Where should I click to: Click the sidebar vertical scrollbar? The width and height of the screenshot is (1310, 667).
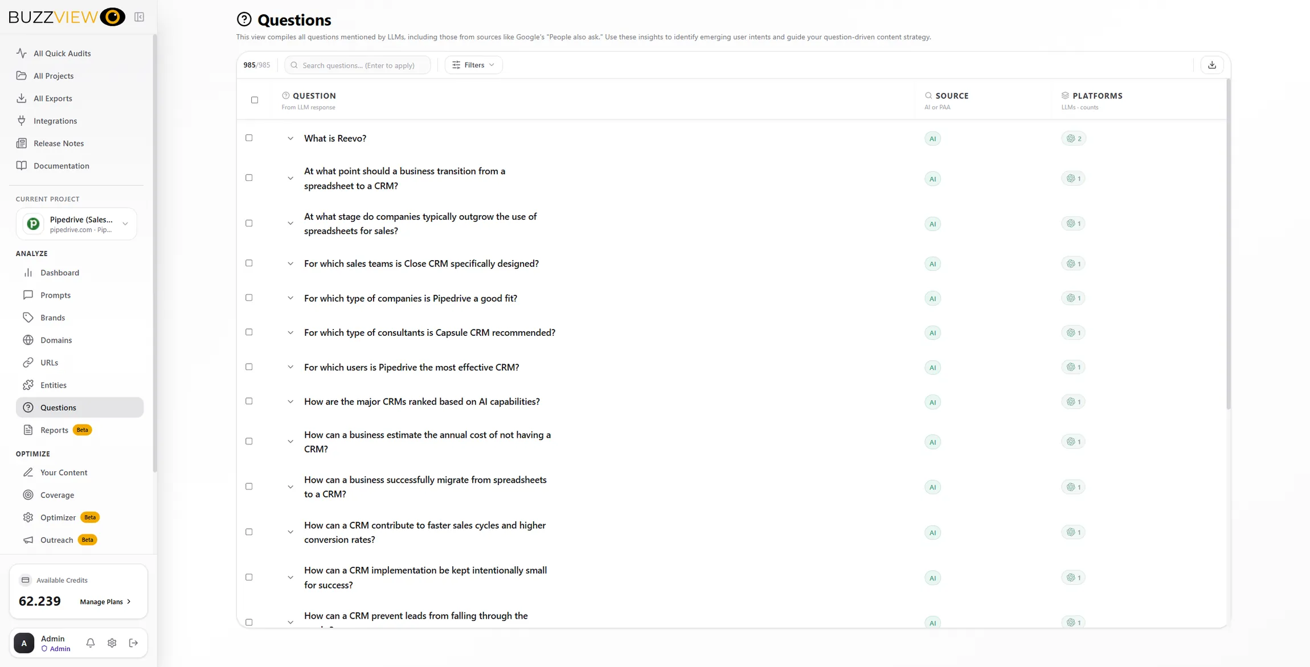[155, 253]
